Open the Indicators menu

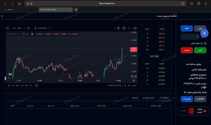pyautogui.click(x=40, y=28)
